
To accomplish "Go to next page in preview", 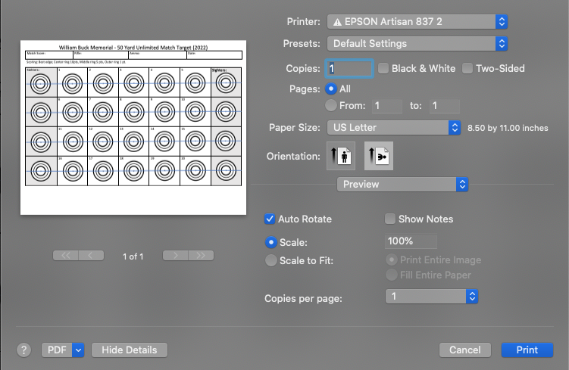I will (x=175, y=256).
